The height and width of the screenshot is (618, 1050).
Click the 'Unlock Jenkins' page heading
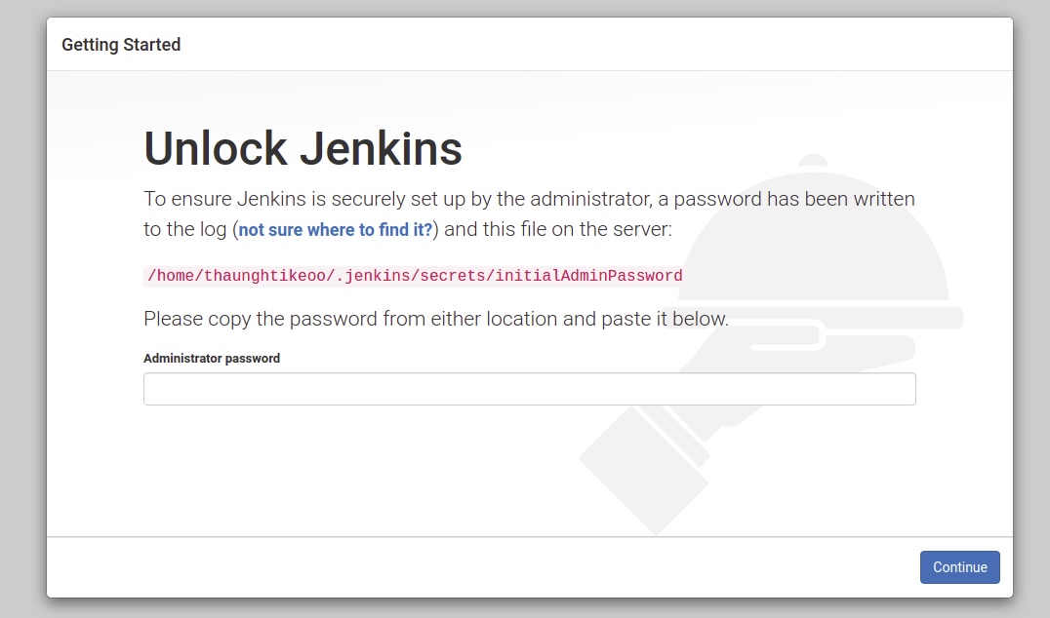303,148
